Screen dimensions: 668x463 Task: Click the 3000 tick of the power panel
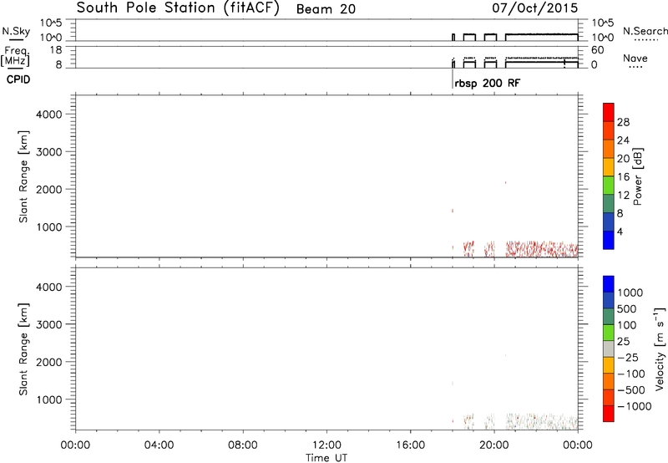(x=48, y=152)
